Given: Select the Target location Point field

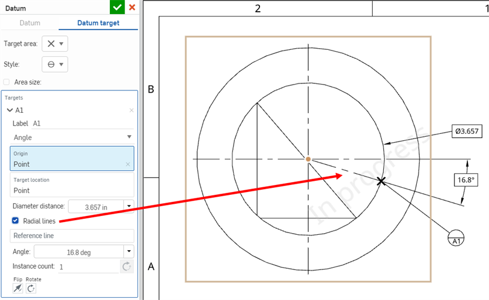Looking at the screenshot, I should 72,185.
